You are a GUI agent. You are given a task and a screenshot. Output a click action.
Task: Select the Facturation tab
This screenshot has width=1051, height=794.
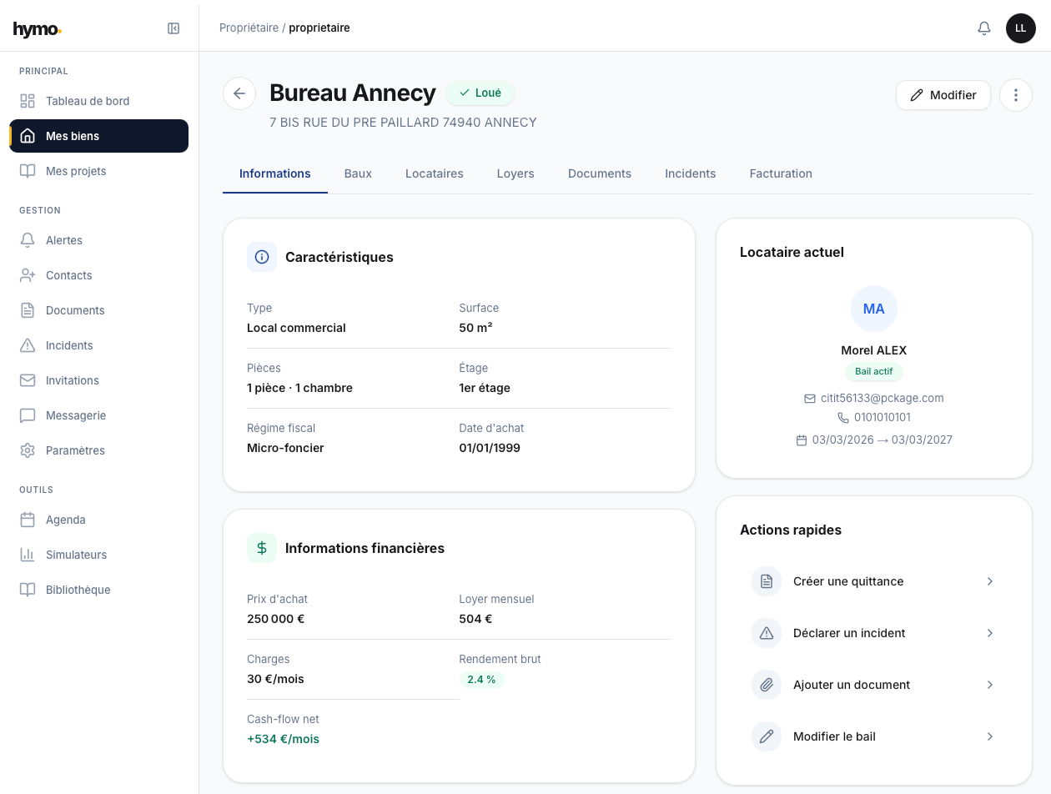pos(780,173)
